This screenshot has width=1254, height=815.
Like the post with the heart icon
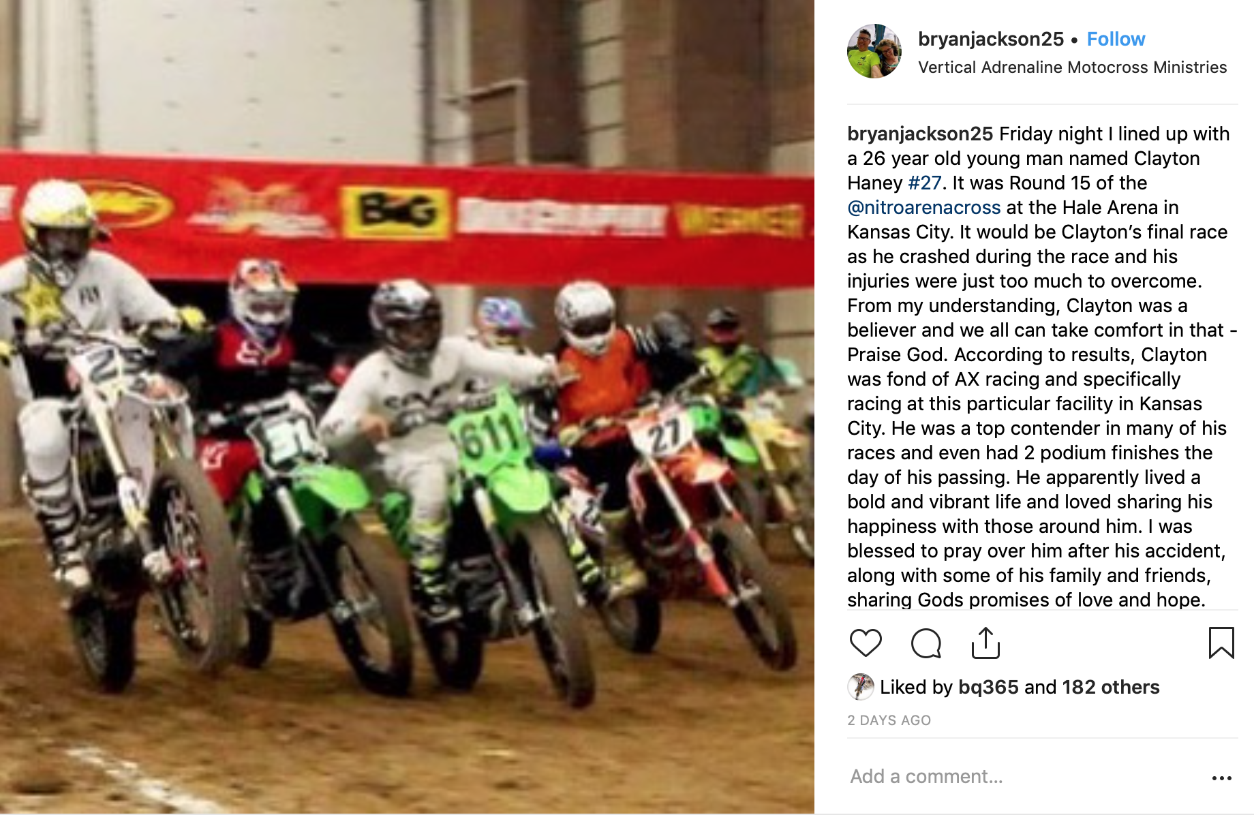(866, 643)
